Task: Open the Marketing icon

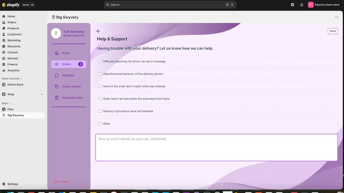Action: click(4, 40)
